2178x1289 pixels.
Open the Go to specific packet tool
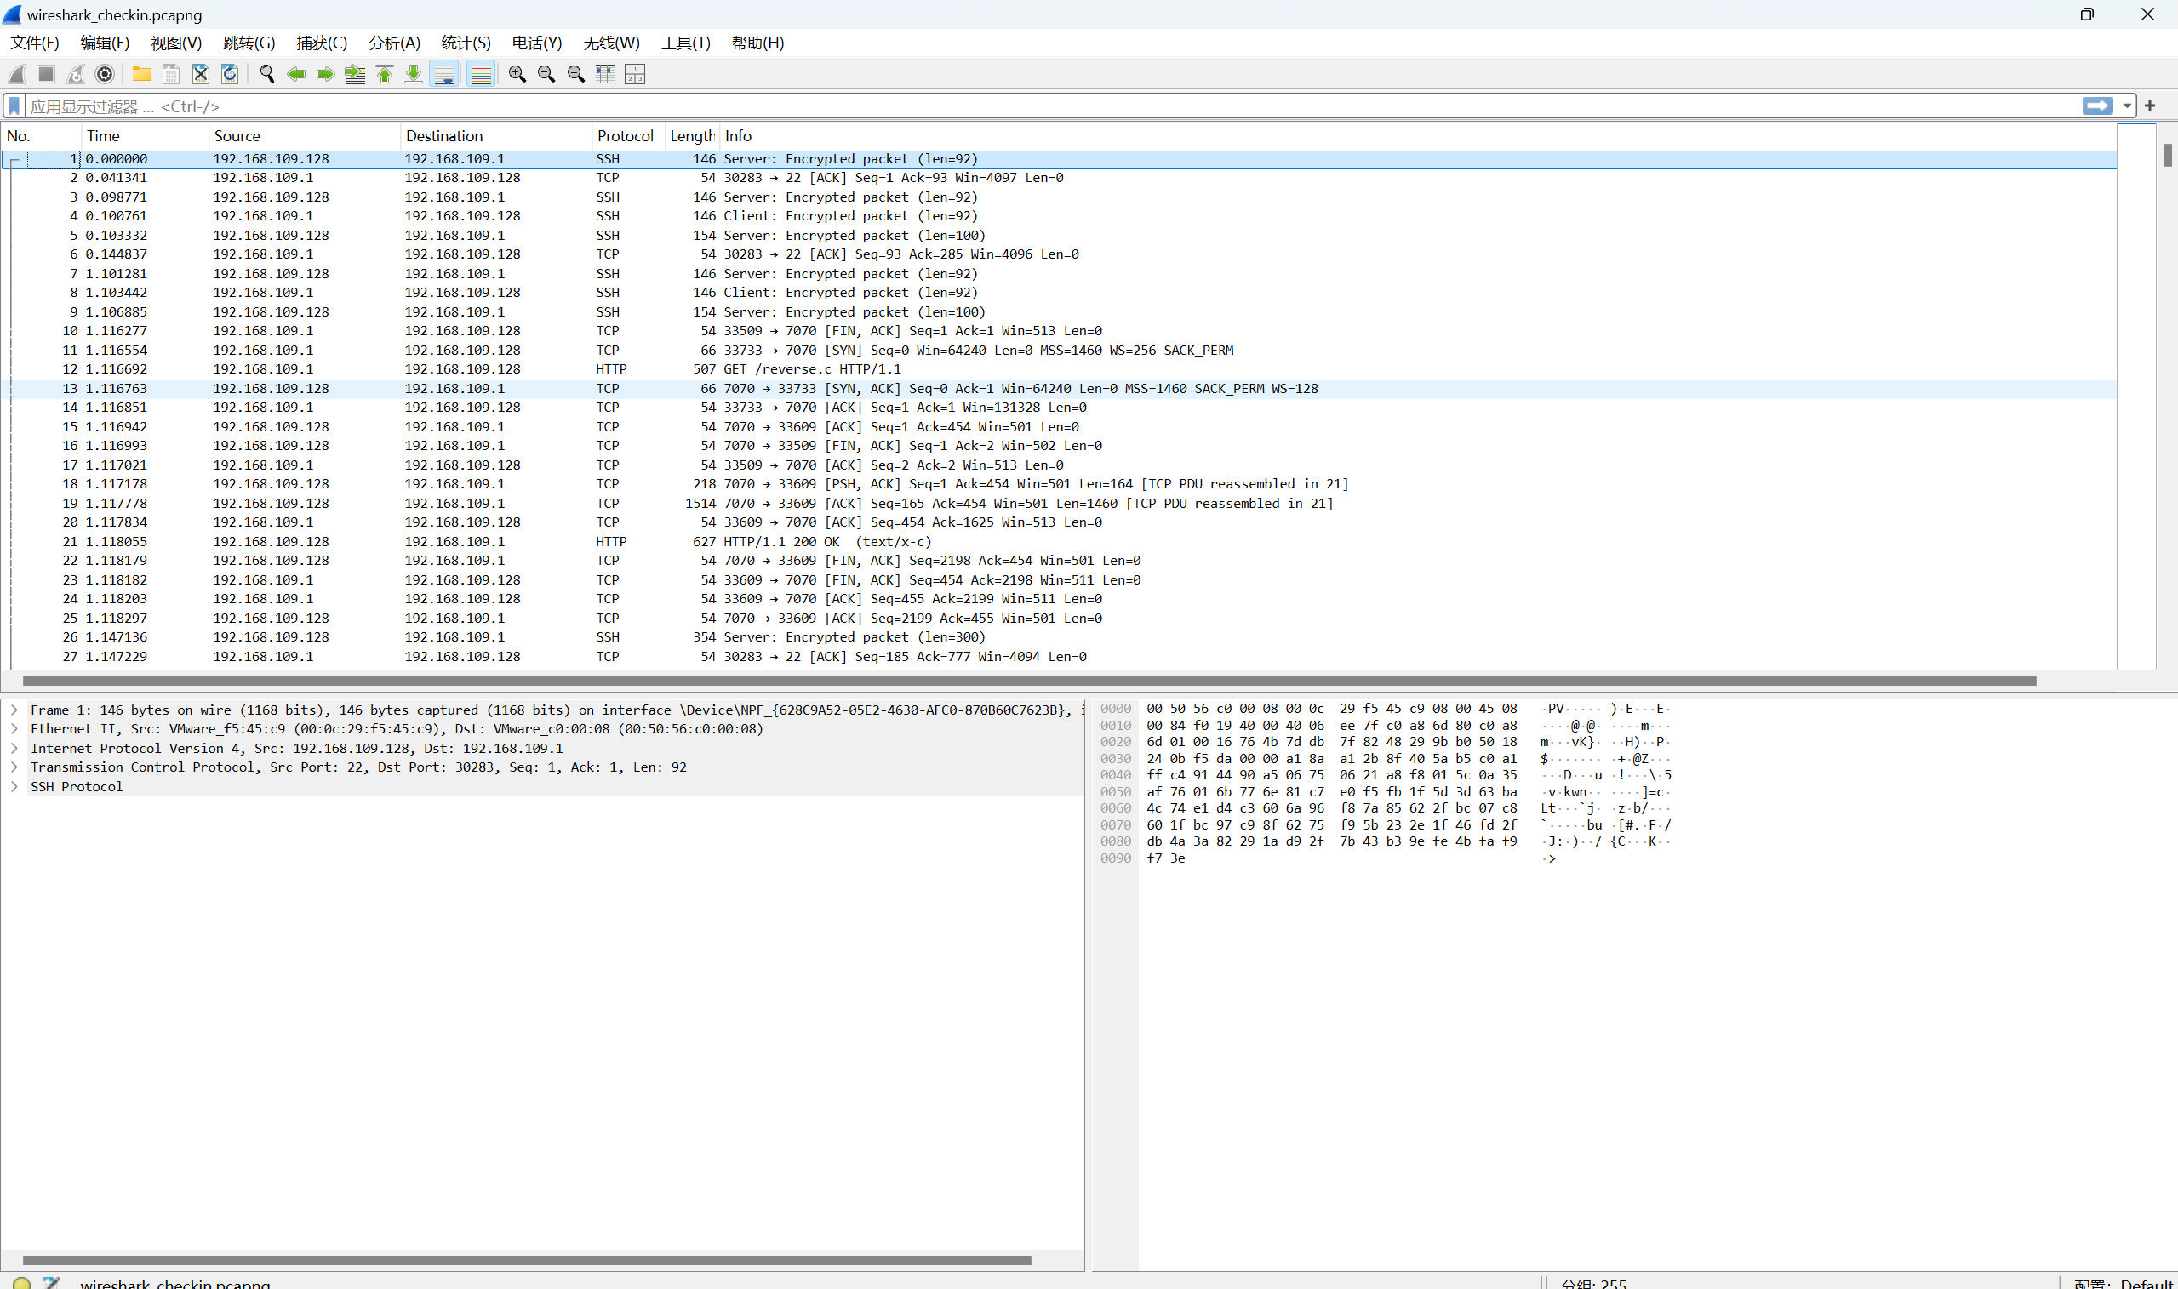pyautogui.click(x=354, y=74)
